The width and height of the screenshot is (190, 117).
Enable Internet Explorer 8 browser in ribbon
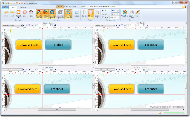(60, 14)
